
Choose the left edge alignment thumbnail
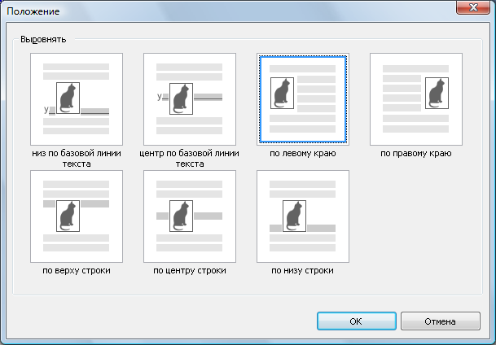point(302,99)
